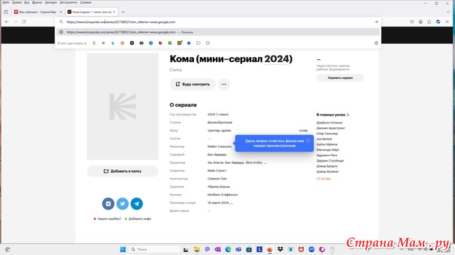This screenshot has width=455, height=255.
Task: Open the Инструменты menu
Action: click(68, 2)
